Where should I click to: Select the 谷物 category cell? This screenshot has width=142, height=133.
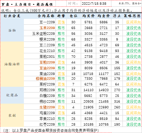tap(12, 30)
